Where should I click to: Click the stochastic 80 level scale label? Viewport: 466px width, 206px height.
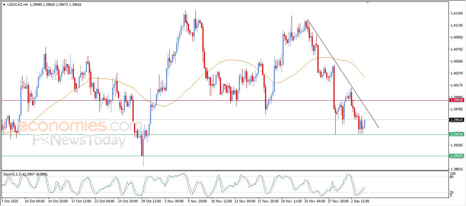pyautogui.click(x=452, y=177)
